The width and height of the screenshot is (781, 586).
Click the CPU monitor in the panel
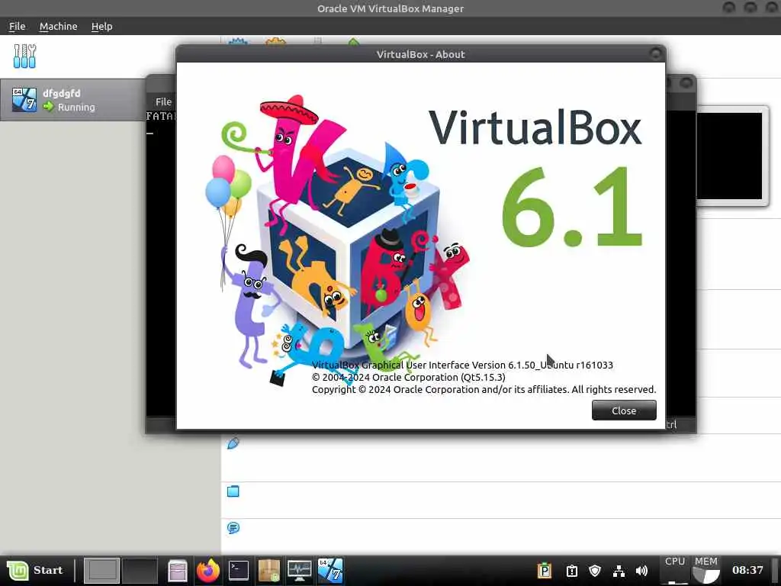675,571
